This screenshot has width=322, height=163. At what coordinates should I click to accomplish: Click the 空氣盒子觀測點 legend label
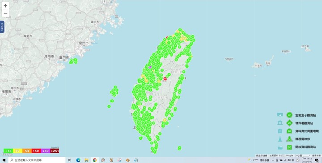pos(305,115)
